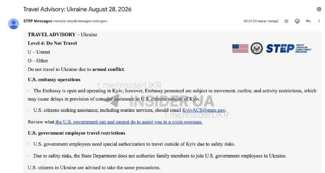Click the U.S. government employee travel restrictions heading
The width and height of the screenshot is (325, 173).
(76, 133)
